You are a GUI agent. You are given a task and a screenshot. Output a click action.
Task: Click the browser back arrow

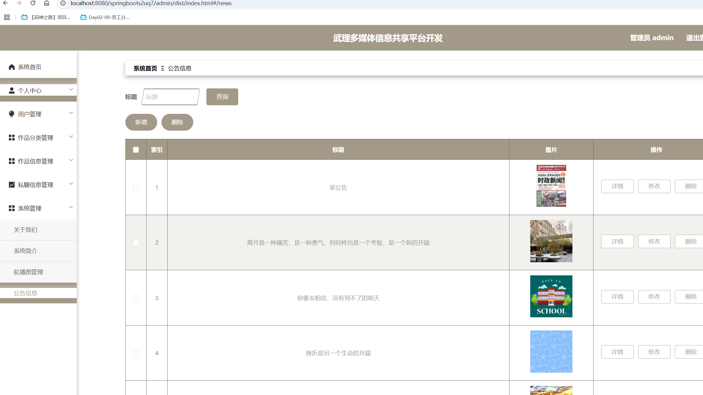(x=6, y=3)
